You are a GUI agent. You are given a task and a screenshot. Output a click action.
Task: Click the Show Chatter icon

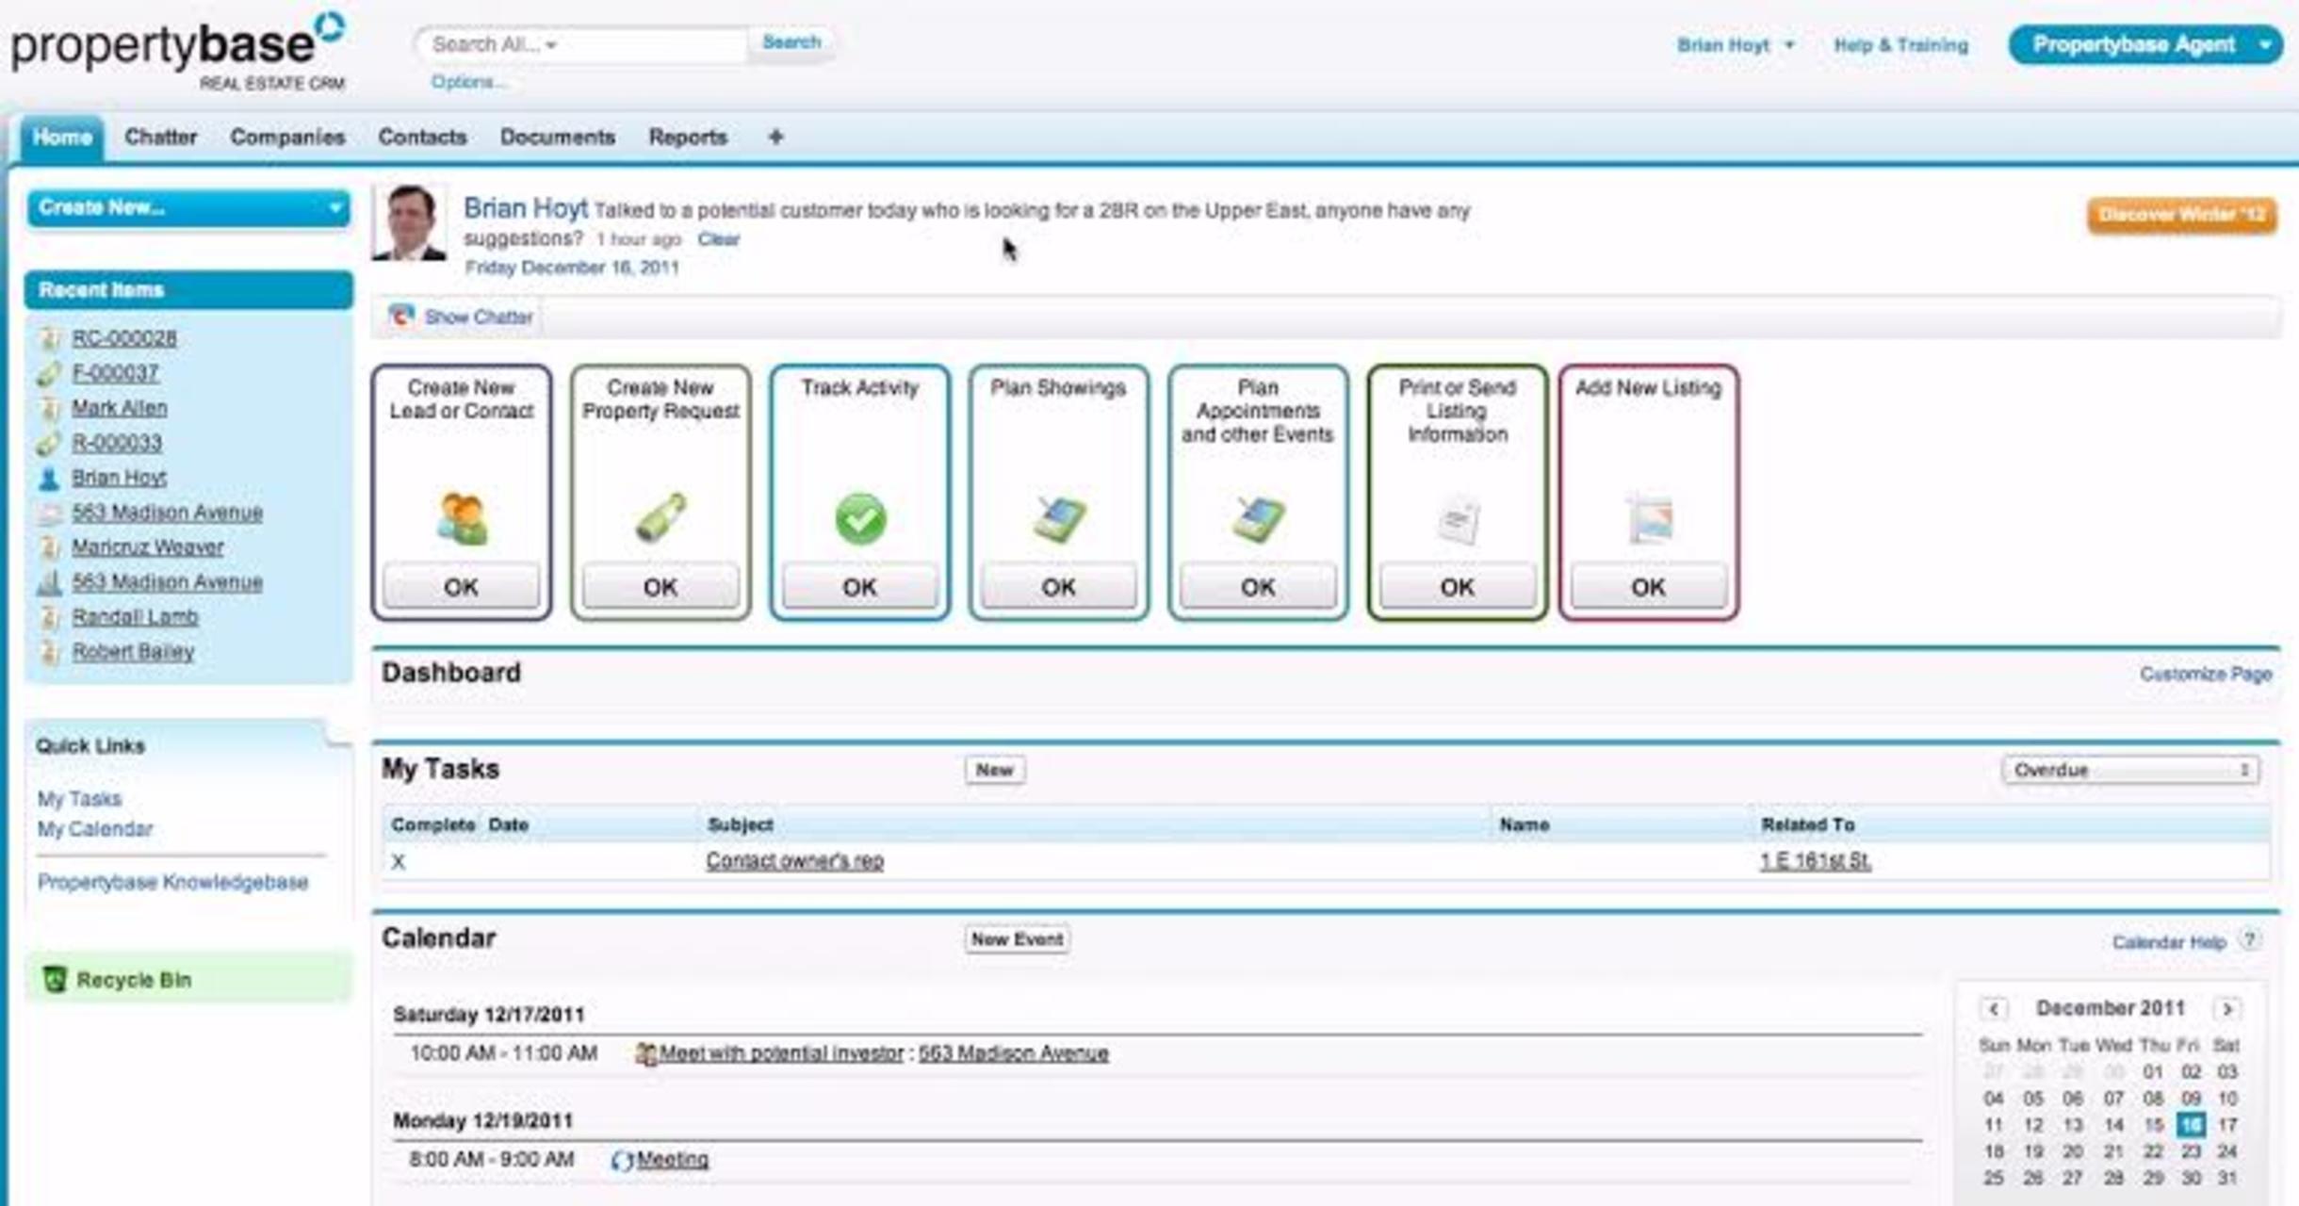[401, 316]
